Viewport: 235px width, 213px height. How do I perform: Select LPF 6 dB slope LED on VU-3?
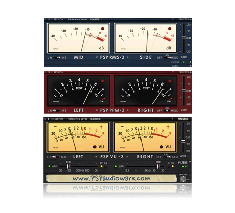[x=169, y=166]
